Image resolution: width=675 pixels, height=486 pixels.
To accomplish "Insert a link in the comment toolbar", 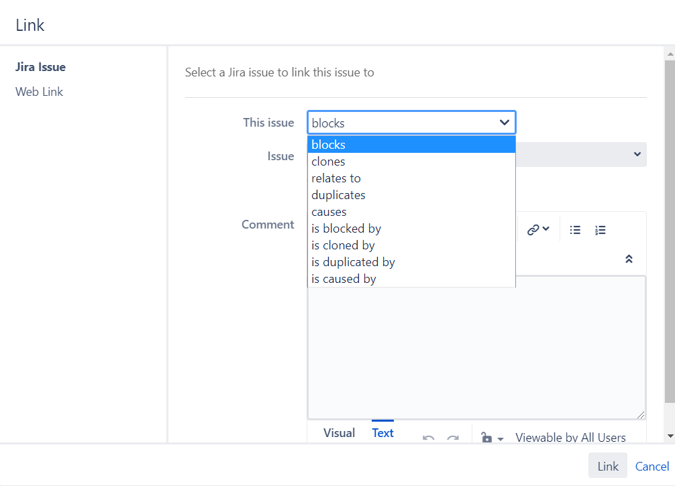I will pyautogui.click(x=532, y=229).
